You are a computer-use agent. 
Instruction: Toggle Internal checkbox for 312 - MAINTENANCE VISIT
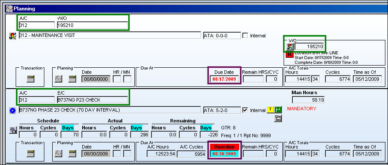(245, 35)
